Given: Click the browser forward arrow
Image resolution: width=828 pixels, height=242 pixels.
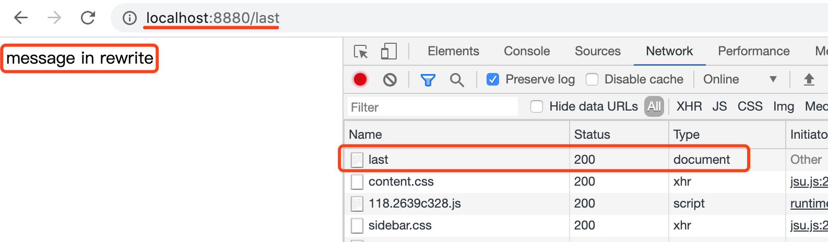Looking at the screenshot, I should tap(54, 18).
